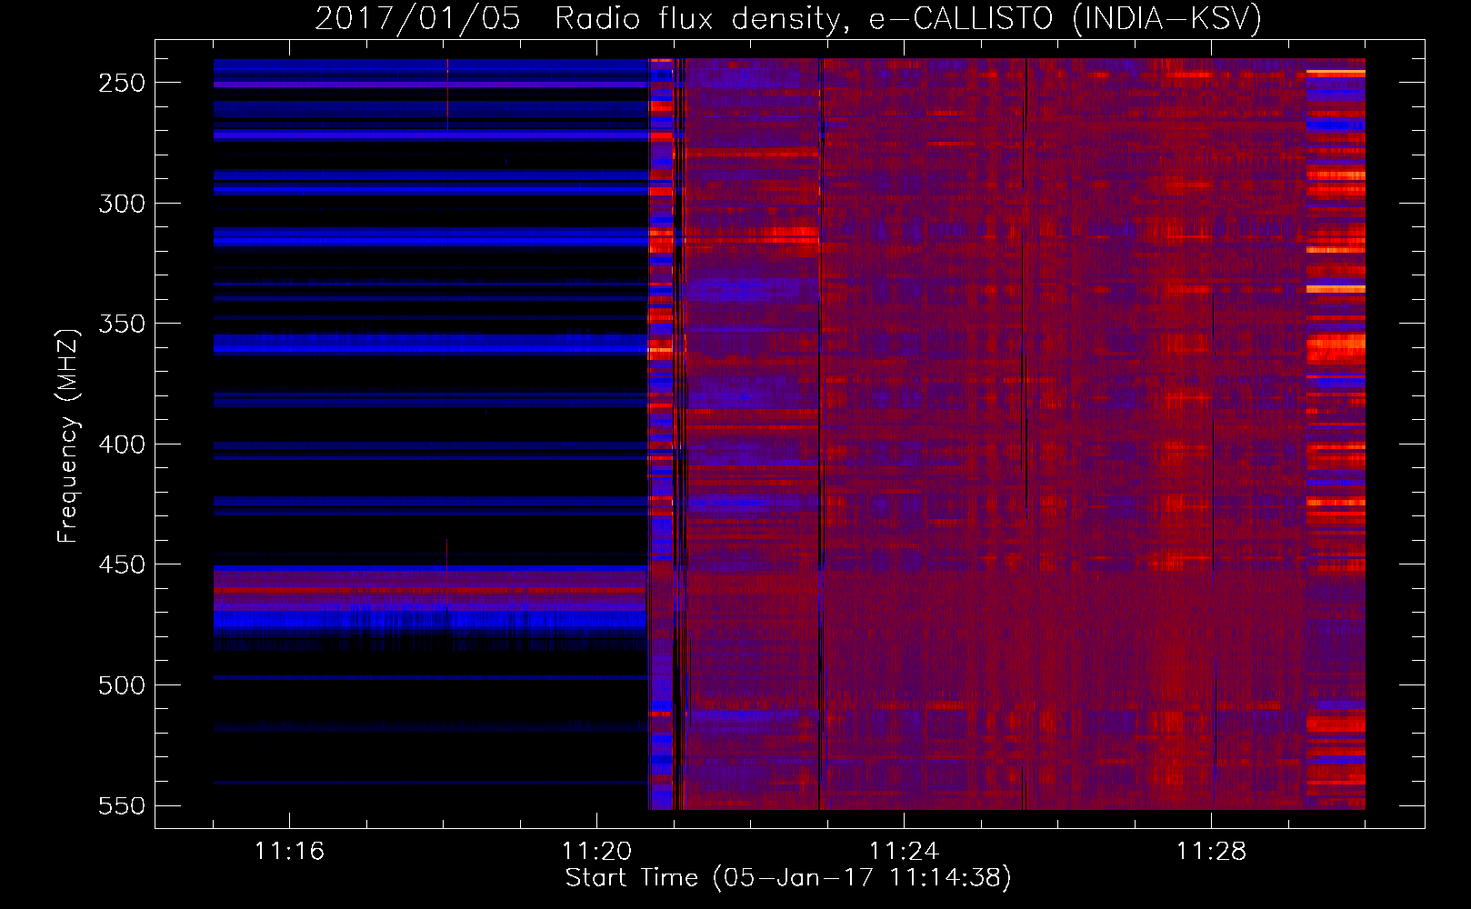Viewport: 1471px width, 909px height.
Task: Select the 350 frequency tick label
Action: coord(122,324)
